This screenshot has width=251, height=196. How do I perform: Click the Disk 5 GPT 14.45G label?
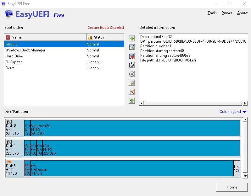tap(11, 170)
